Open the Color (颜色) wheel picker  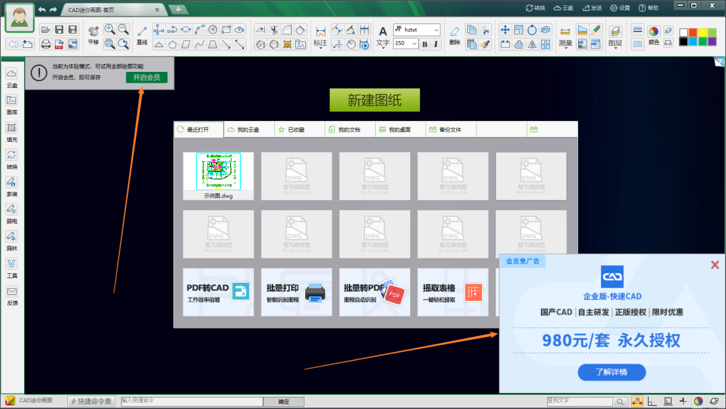pos(653,35)
